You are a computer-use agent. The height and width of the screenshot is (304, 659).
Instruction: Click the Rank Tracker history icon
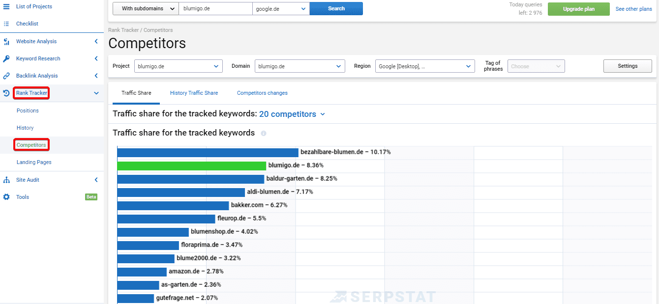coord(6,93)
